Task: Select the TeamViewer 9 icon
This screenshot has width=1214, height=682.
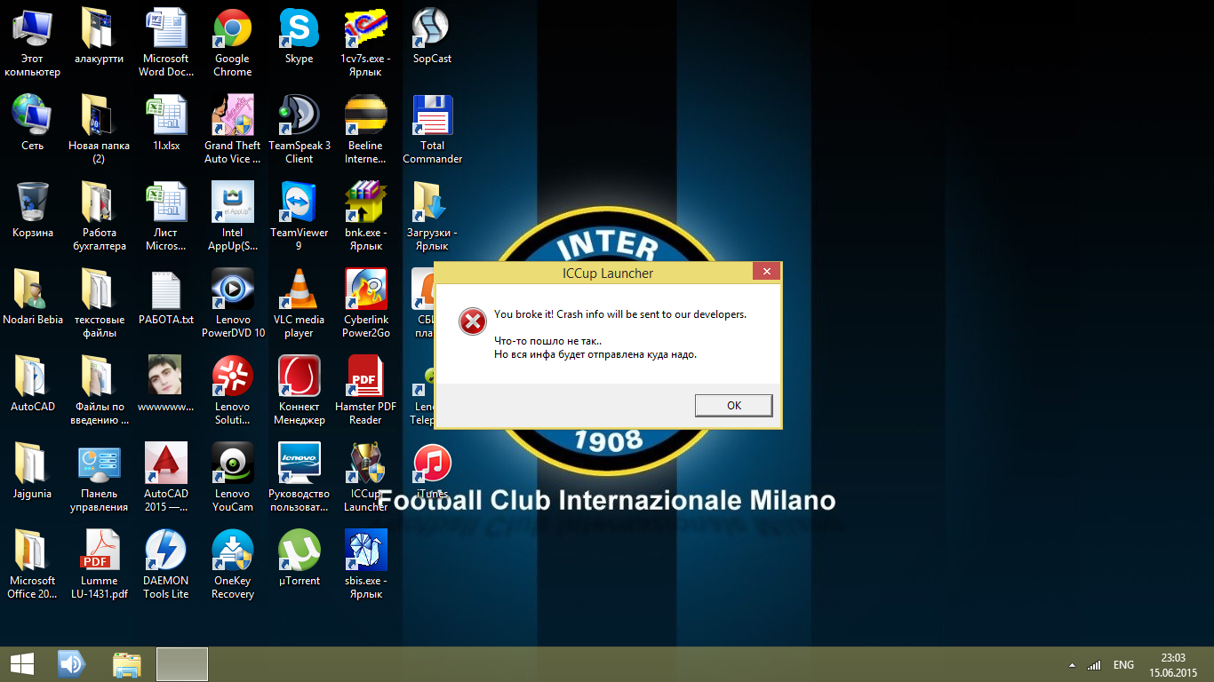Action: pos(299,217)
